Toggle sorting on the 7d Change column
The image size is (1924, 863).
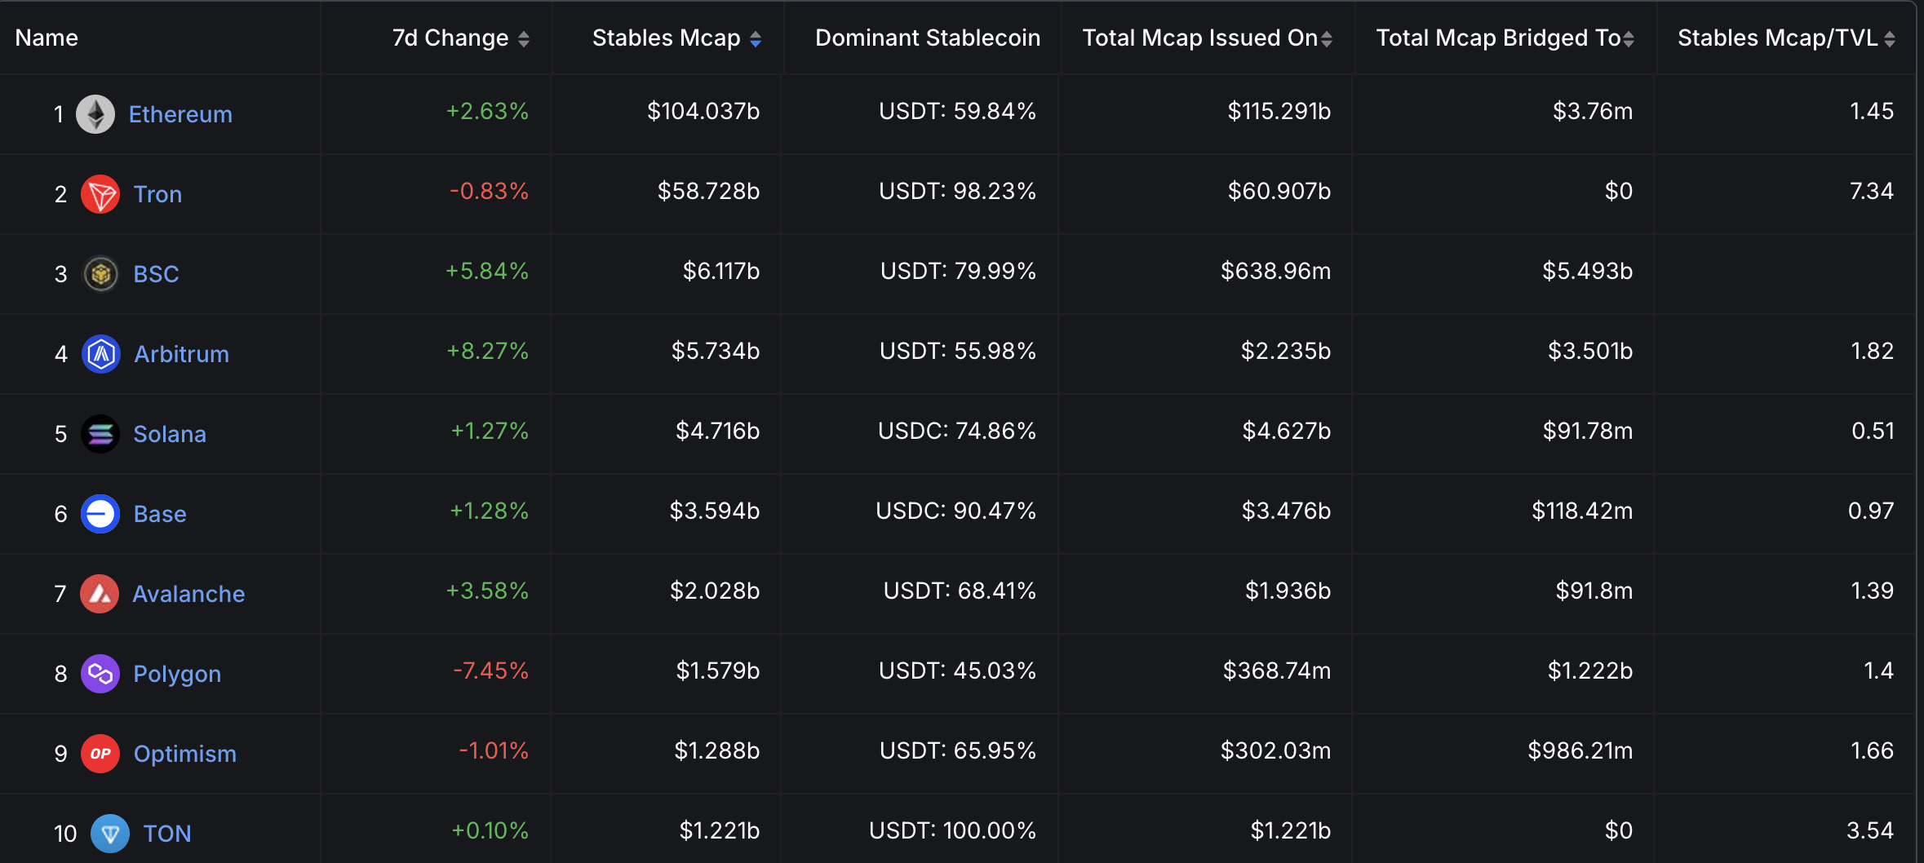pyautogui.click(x=525, y=38)
